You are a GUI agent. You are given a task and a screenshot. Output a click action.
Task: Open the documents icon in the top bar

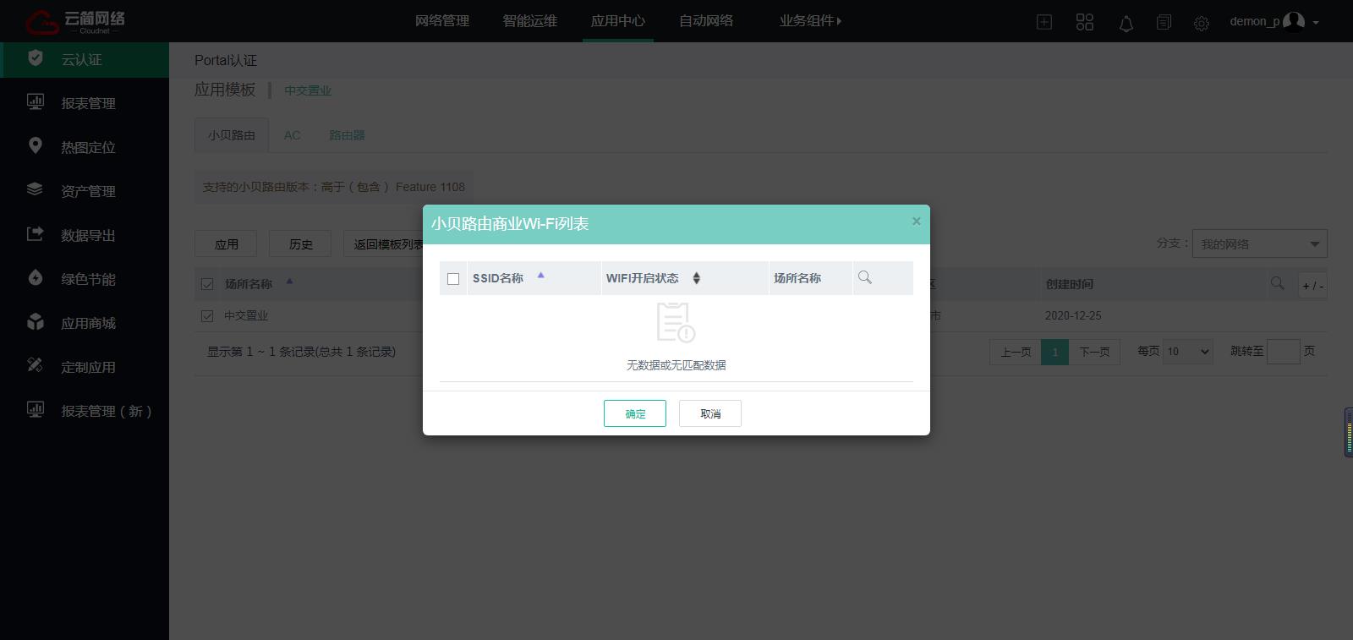[x=1164, y=22]
